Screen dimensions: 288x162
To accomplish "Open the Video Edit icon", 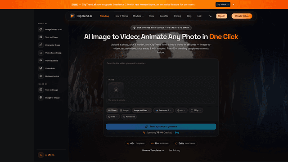I will (41, 68).
